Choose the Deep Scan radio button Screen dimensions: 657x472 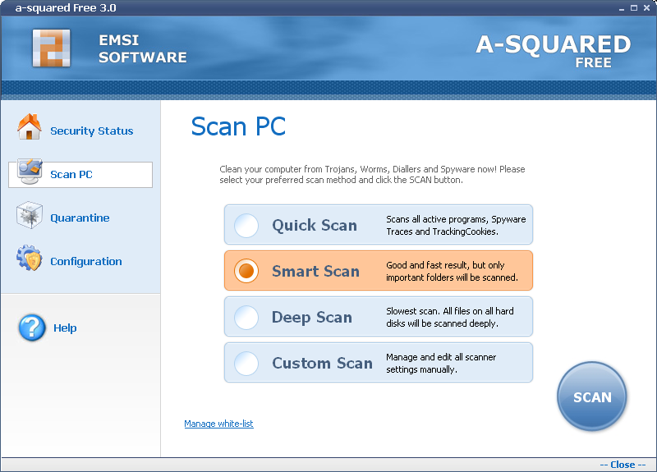coord(246,317)
